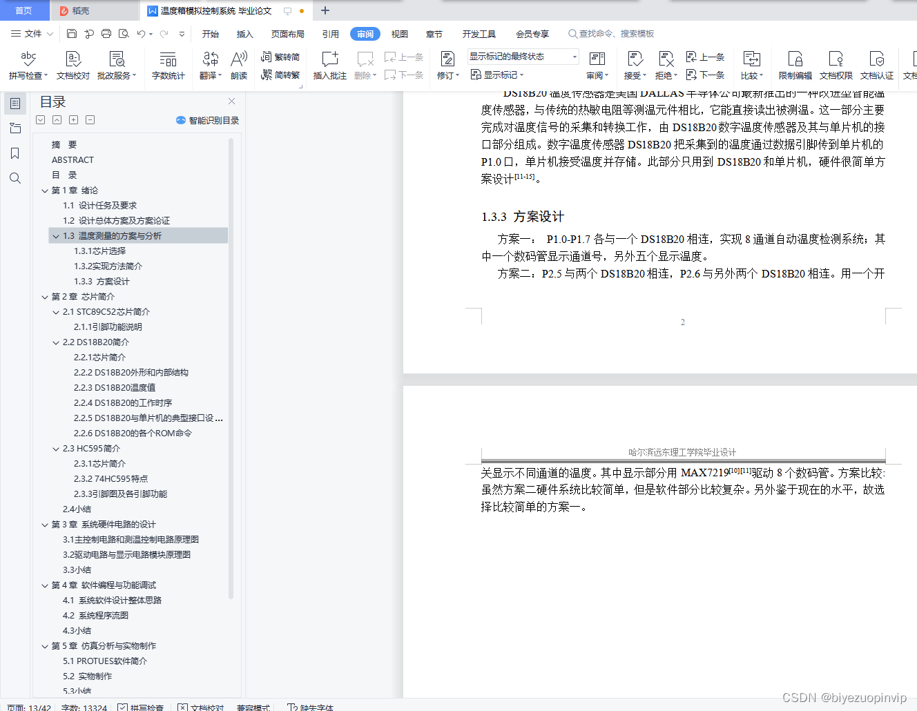This screenshot has width=917, height=711.
Task: Open the 显示标记的最终状态 dropdown
Action: point(573,56)
